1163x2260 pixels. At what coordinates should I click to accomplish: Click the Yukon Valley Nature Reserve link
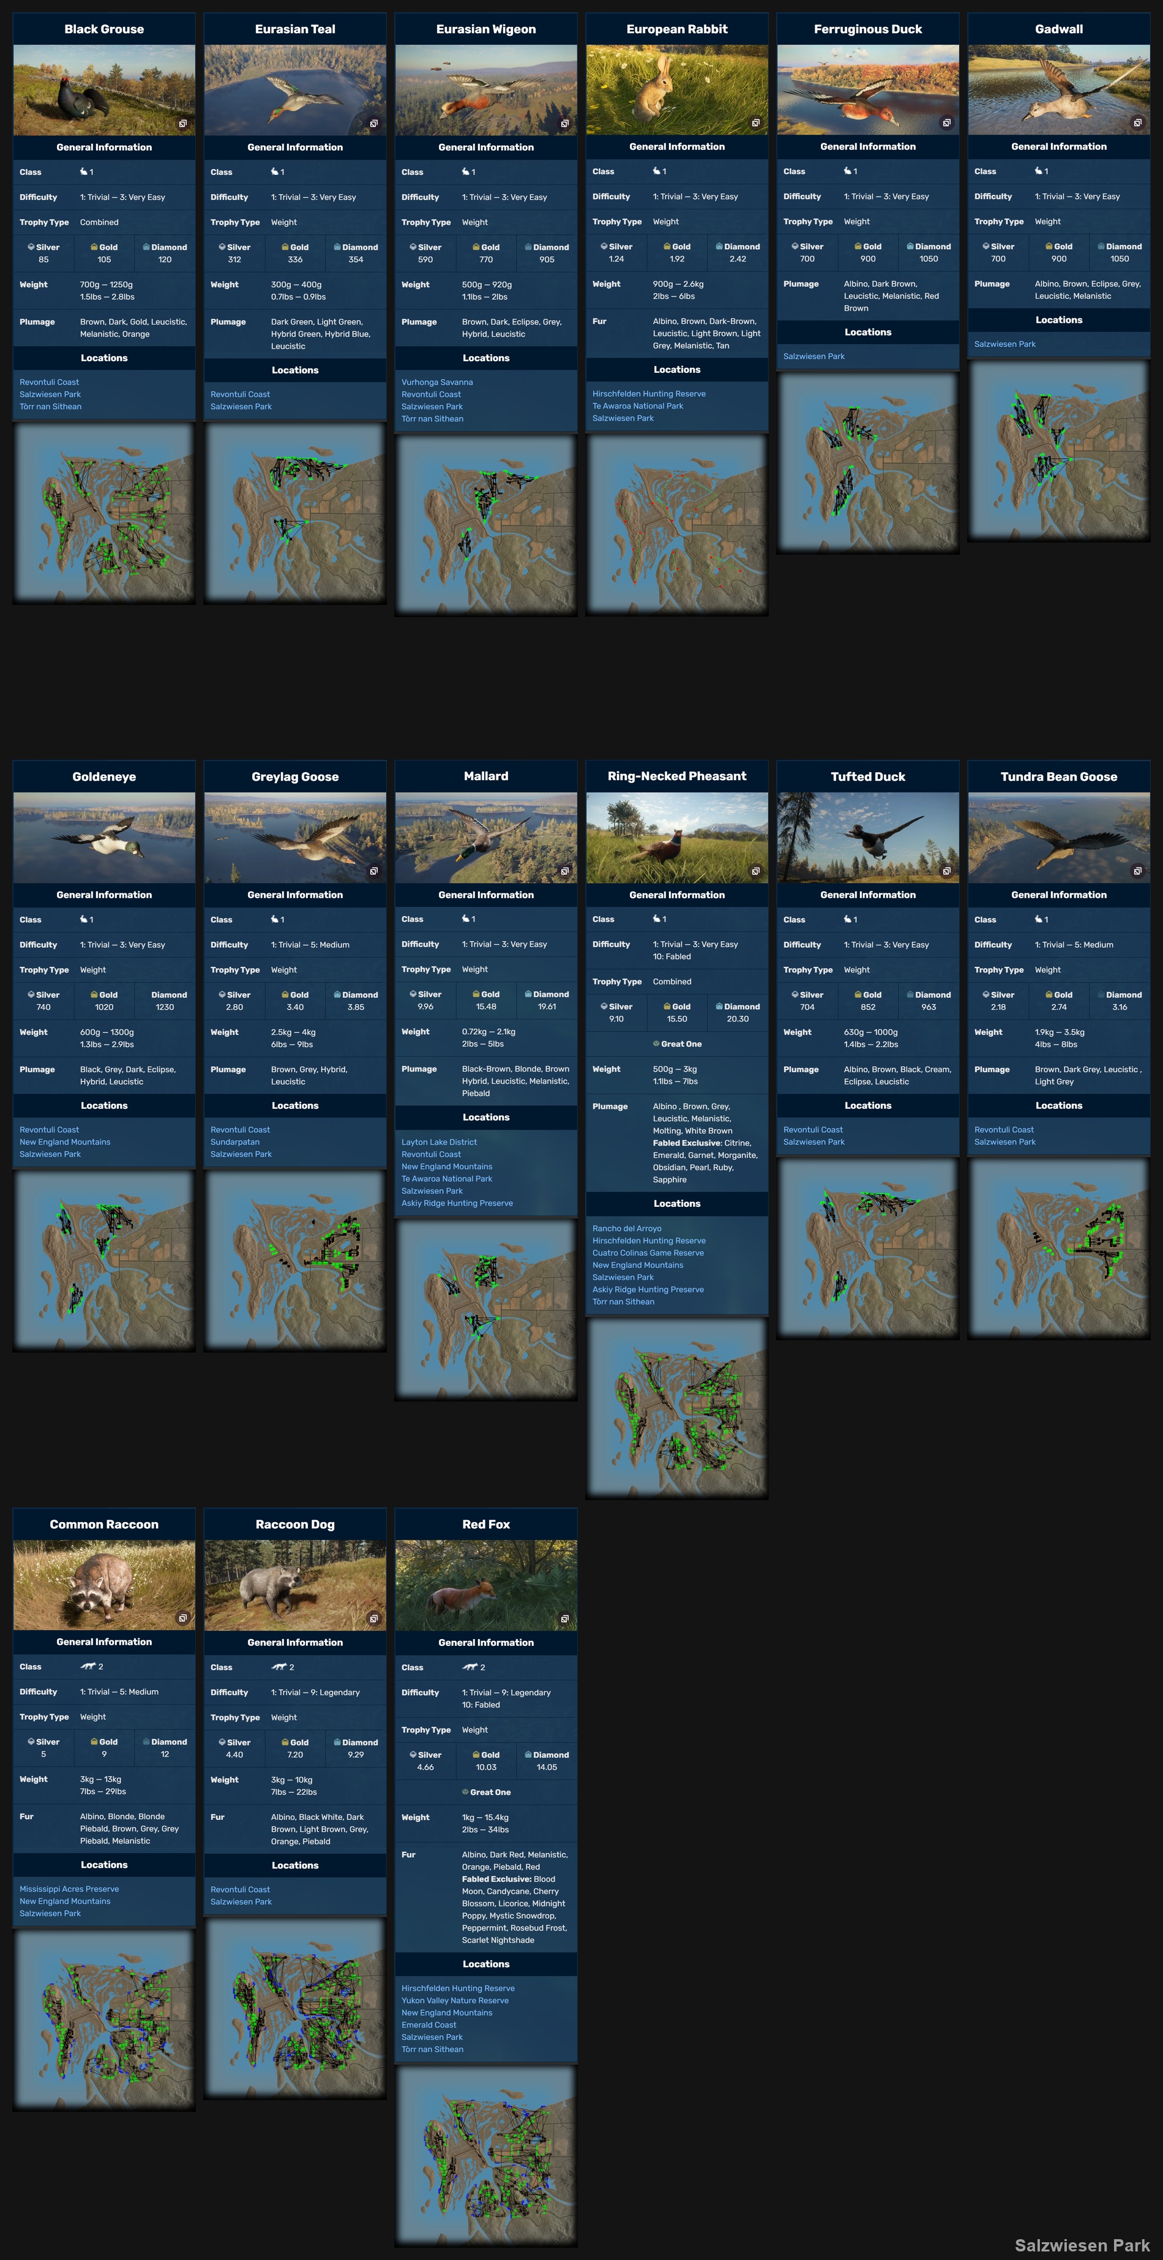455,2000
